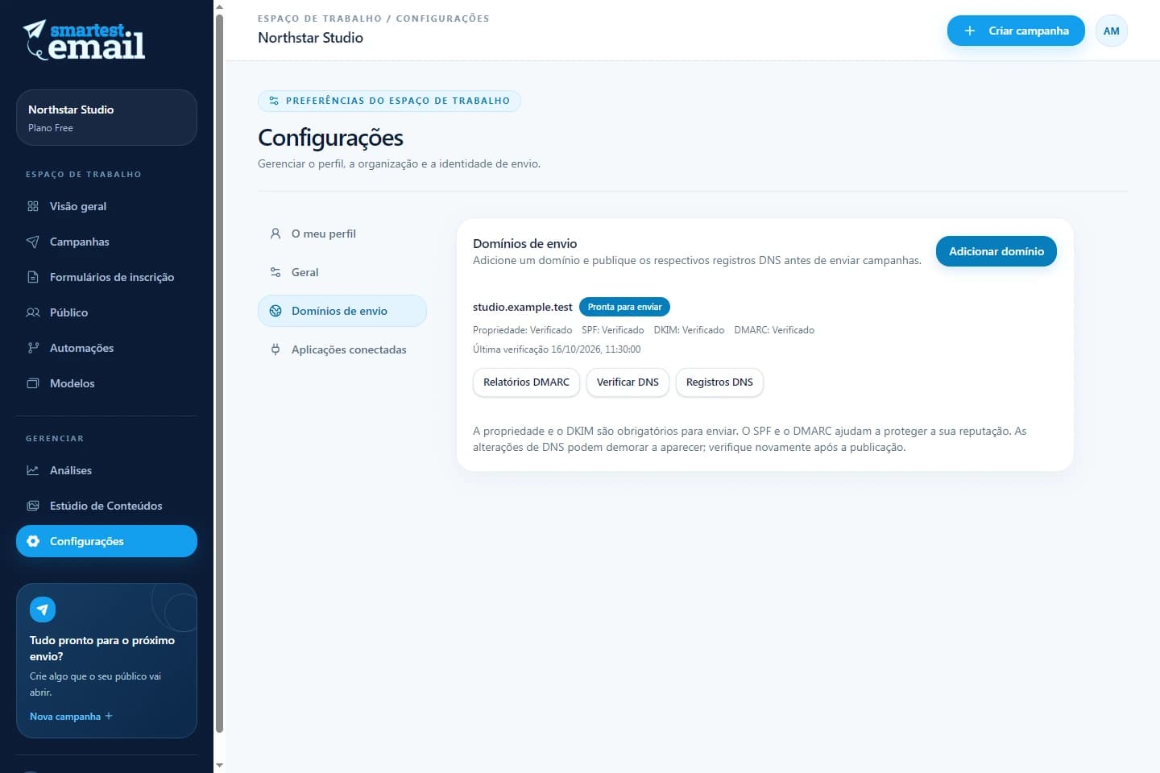The height and width of the screenshot is (773, 1160).
Task: Open Relatórios DMARC for studio.example.test
Action: 526,382
